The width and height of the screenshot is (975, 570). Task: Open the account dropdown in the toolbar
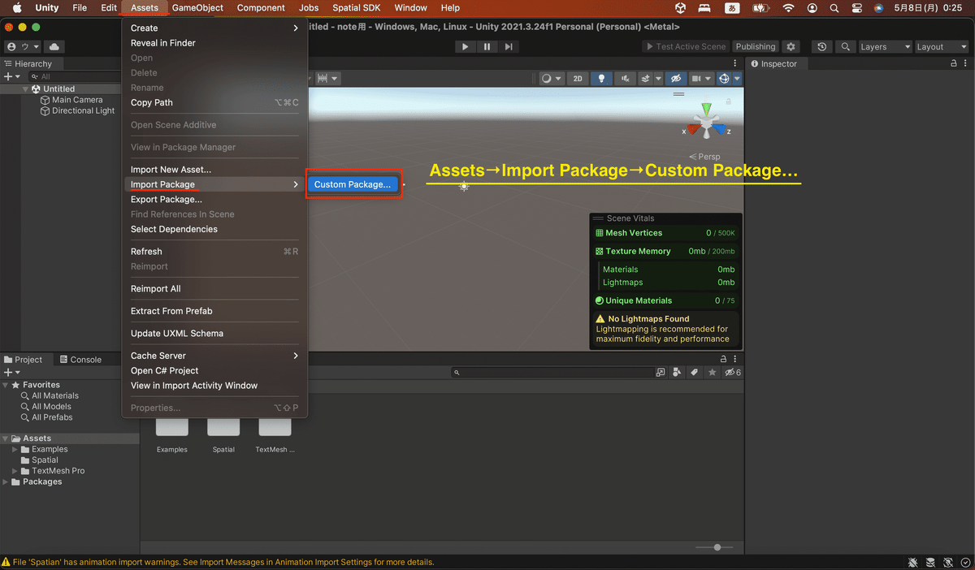[x=21, y=47]
